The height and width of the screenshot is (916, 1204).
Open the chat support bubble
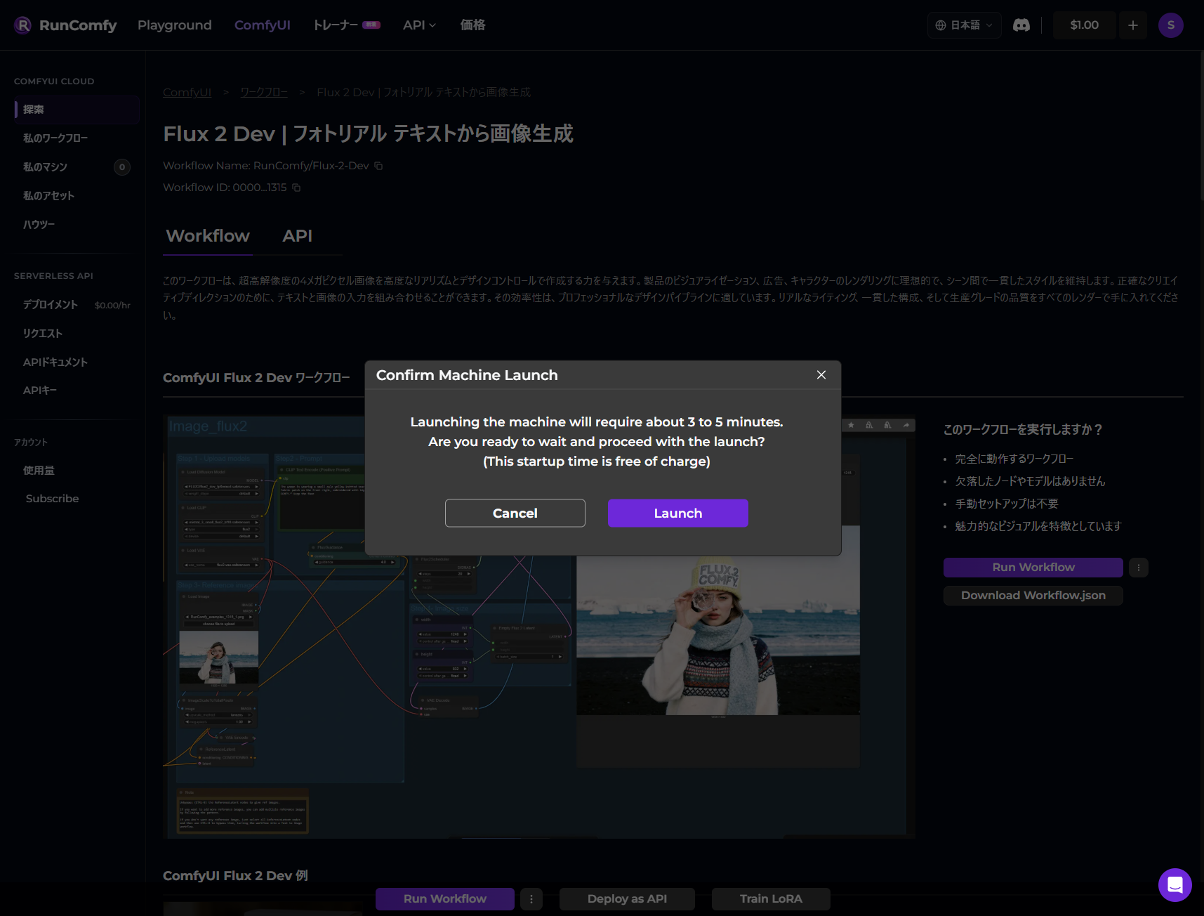click(1175, 884)
